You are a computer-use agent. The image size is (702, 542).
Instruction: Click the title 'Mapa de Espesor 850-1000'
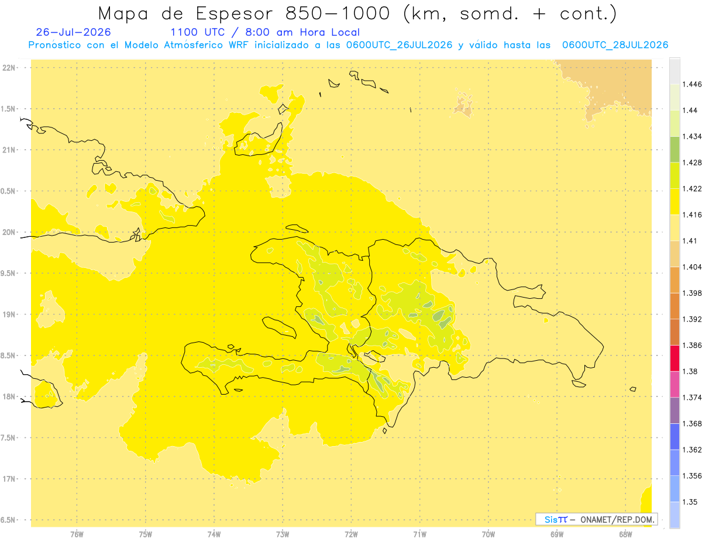click(245, 13)
